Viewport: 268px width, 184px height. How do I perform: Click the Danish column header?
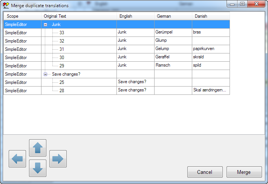coord(210,16)
